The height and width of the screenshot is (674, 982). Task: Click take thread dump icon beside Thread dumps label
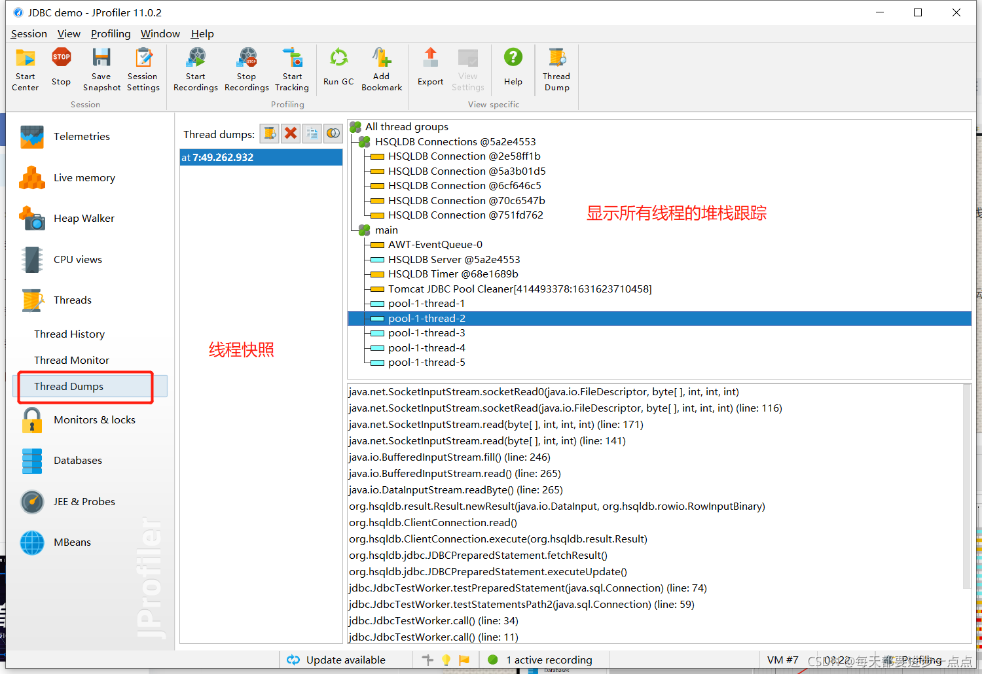coord(269,133)
